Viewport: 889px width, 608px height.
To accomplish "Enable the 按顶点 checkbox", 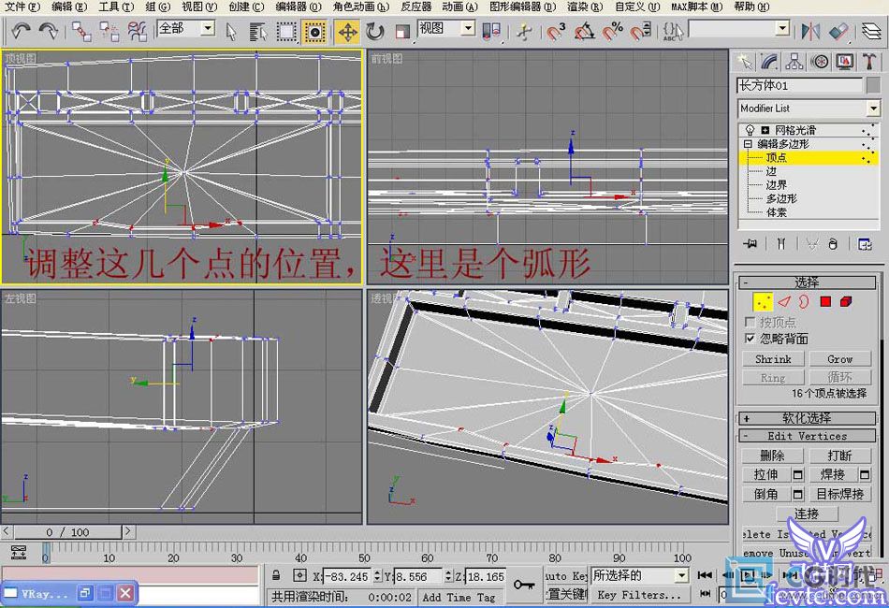I will (751, 322).
